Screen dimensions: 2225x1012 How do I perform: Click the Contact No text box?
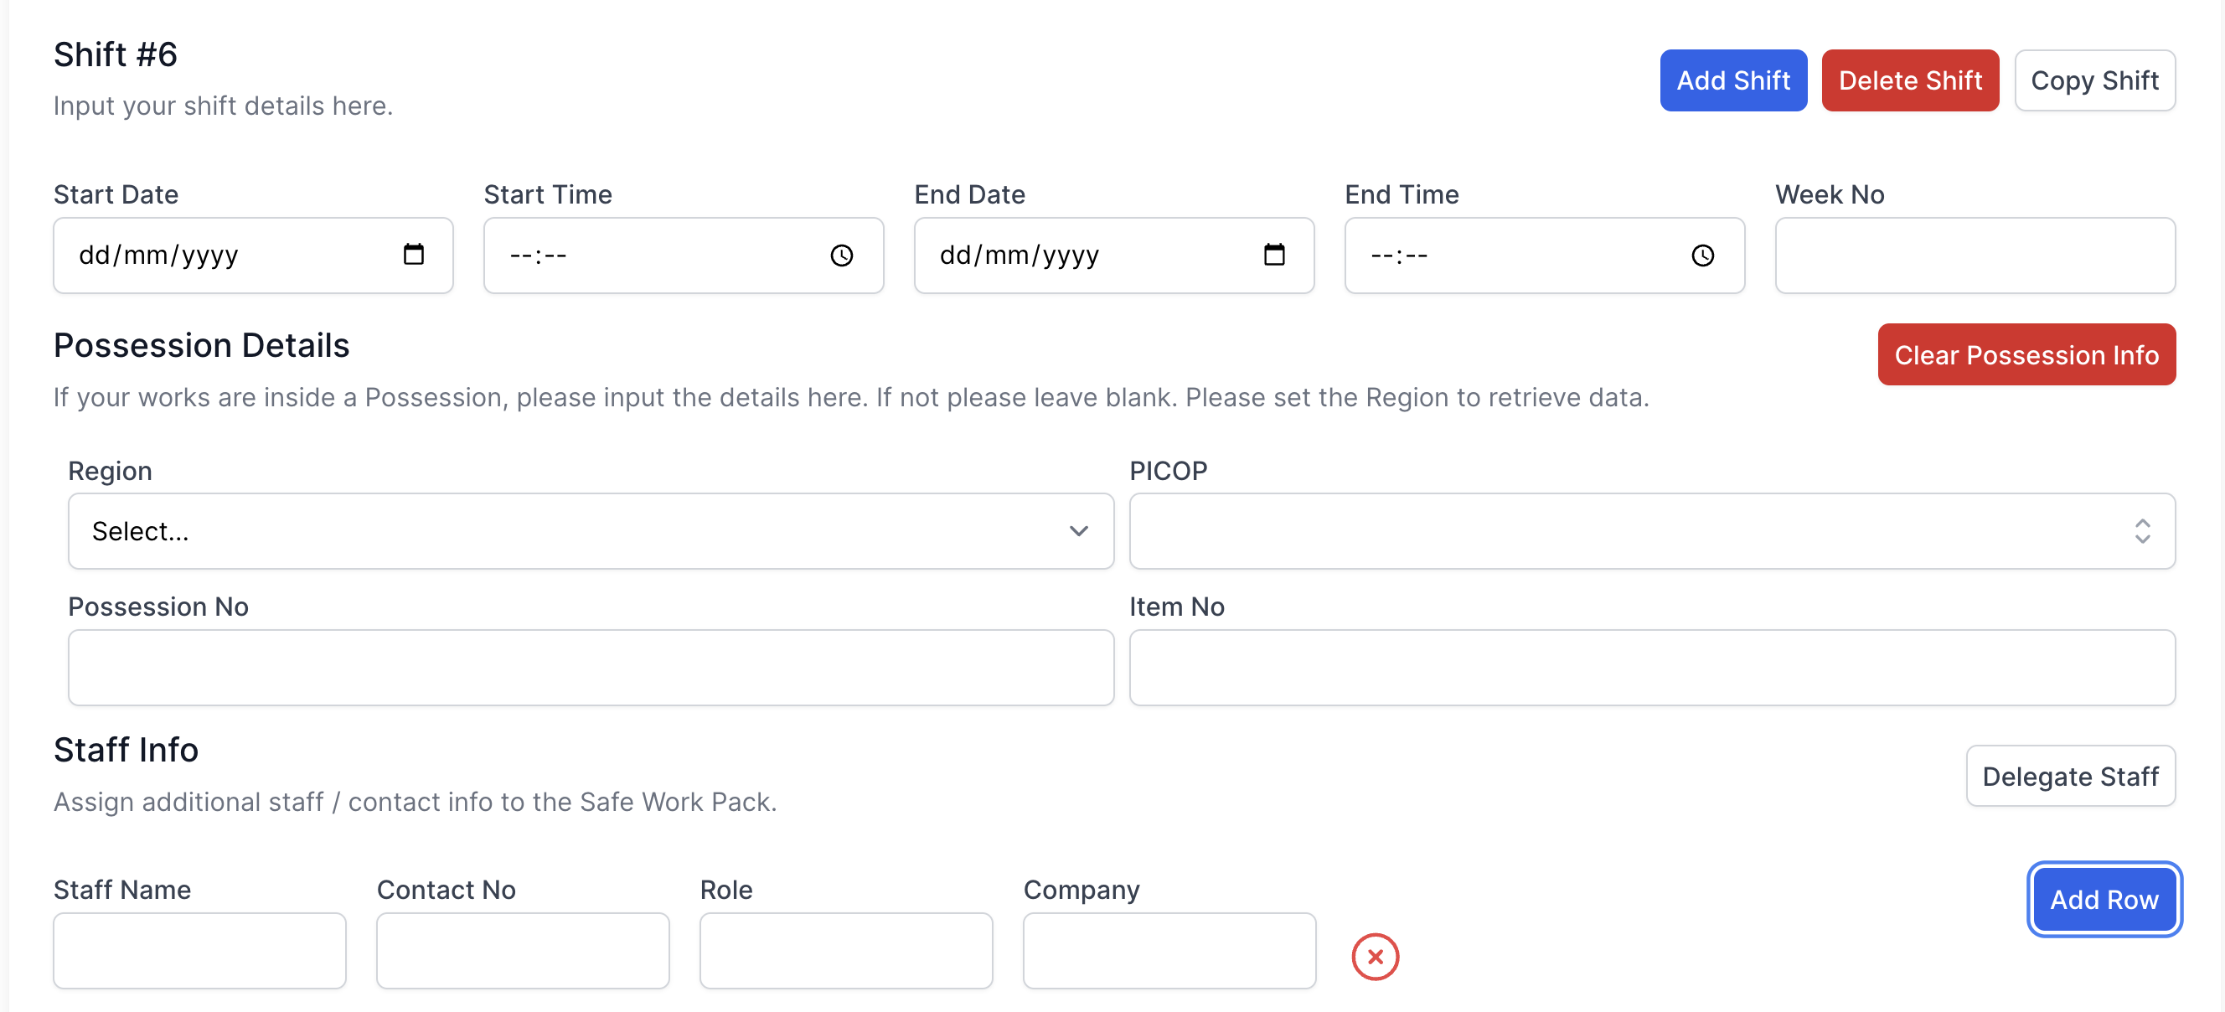point(523,951)
